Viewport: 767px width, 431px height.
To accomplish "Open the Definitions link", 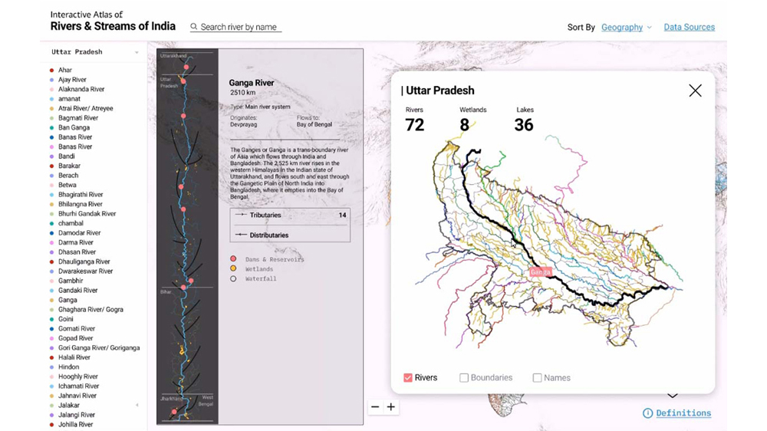I will coord(683,413).
